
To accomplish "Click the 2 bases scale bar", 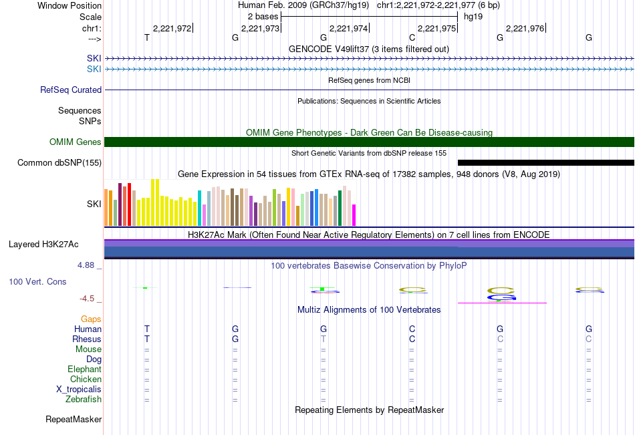I will point(370,17).
